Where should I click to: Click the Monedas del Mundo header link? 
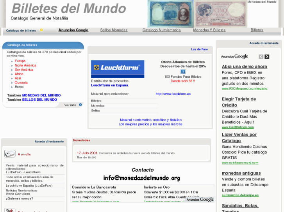pyautogui.click(x=262, y=2)
